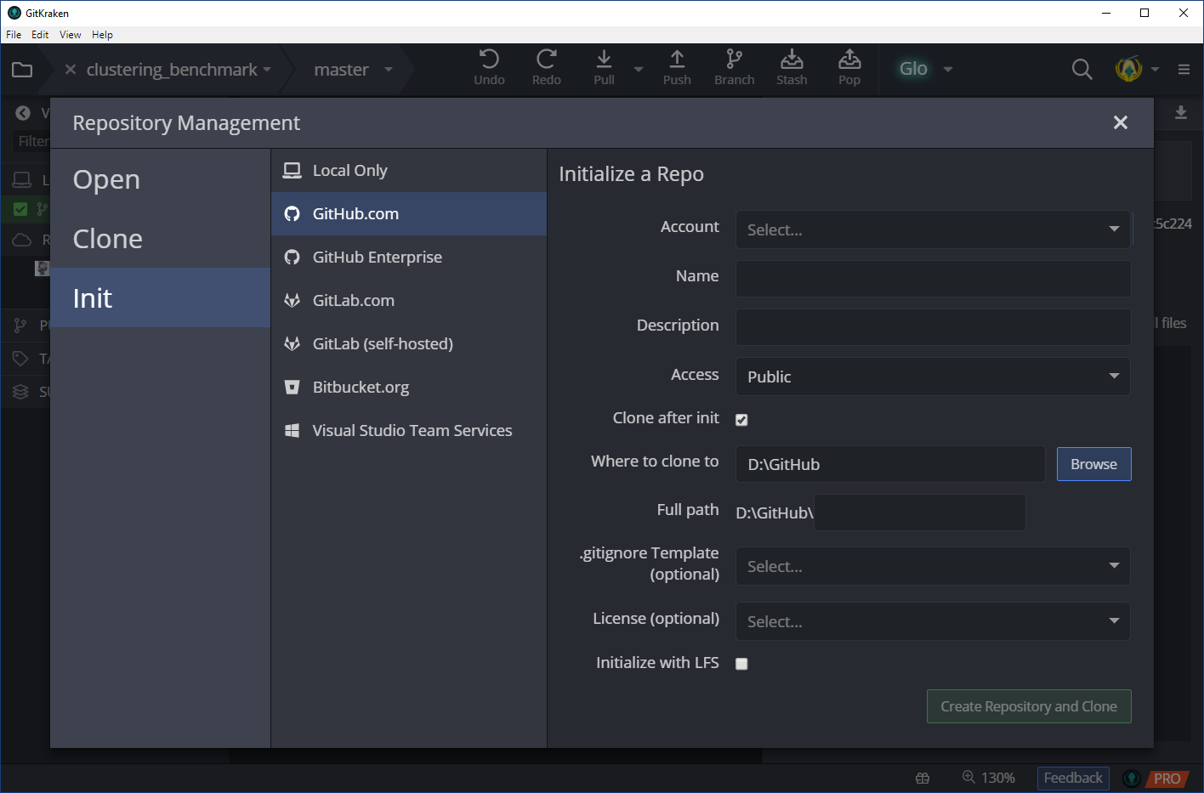The height and width of the screenshot is (793, 1204).
Task: Select the Init tab
Action: [x=160, y=298]
